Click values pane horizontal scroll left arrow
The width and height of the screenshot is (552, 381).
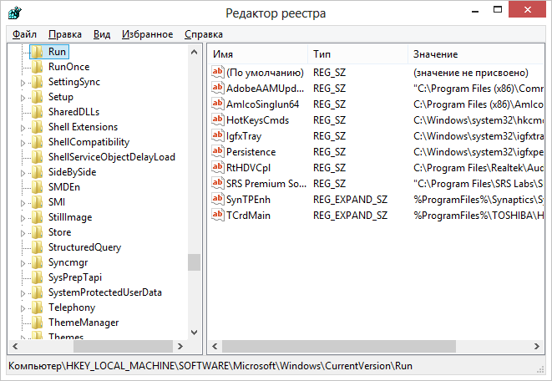click(x=215, y=346)
